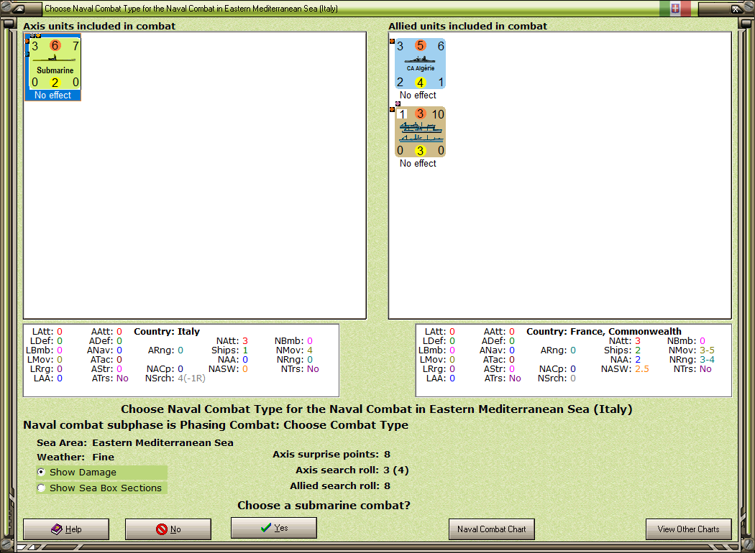Click 'No effect' under convoy counter
Screen dimensions: 755x553
(418, 164)
